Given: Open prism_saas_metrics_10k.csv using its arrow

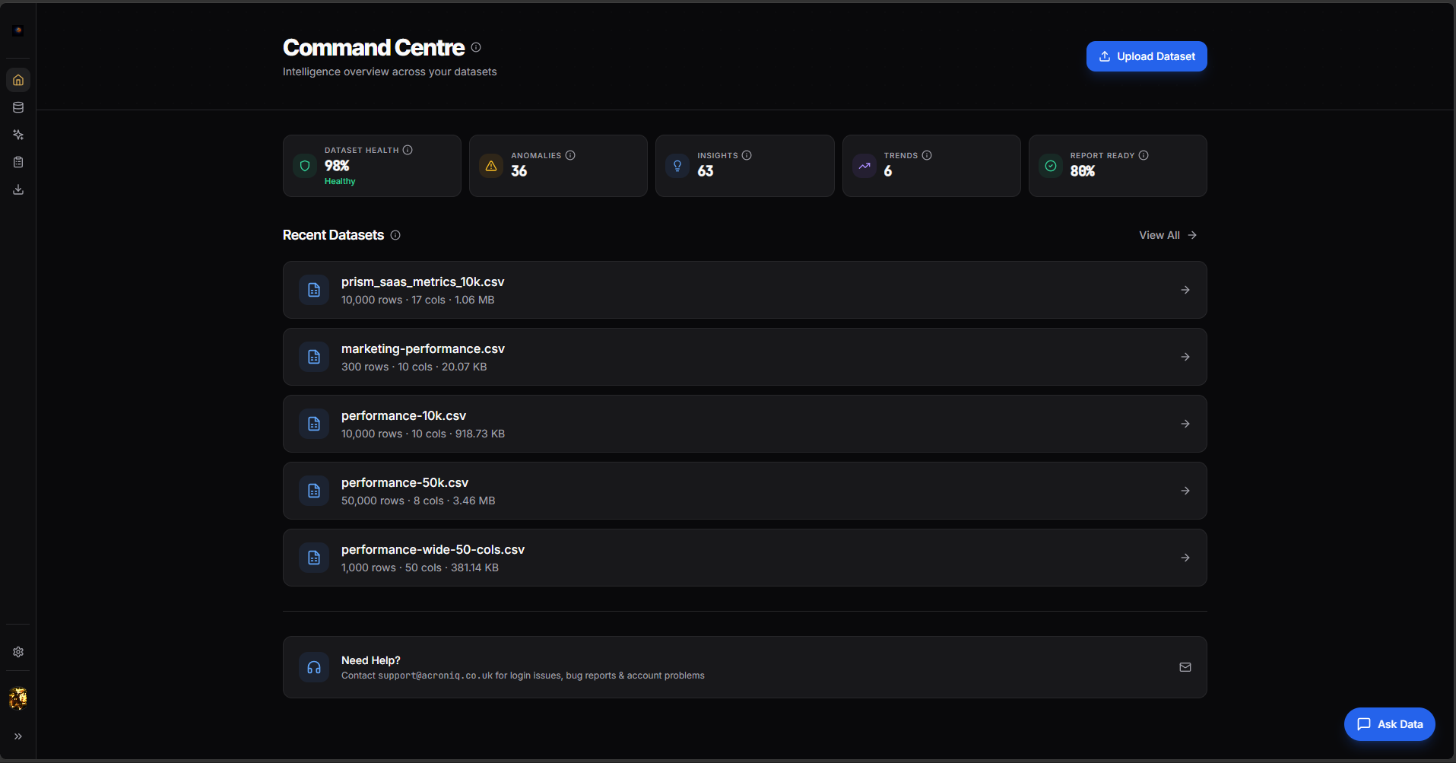Looking at the screenshot, I should click(1185, 290).
